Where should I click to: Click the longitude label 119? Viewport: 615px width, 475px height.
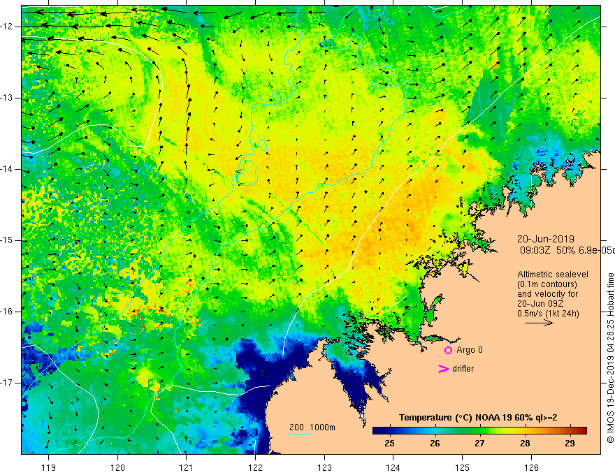pyautogui.click(x=48, y=467)
